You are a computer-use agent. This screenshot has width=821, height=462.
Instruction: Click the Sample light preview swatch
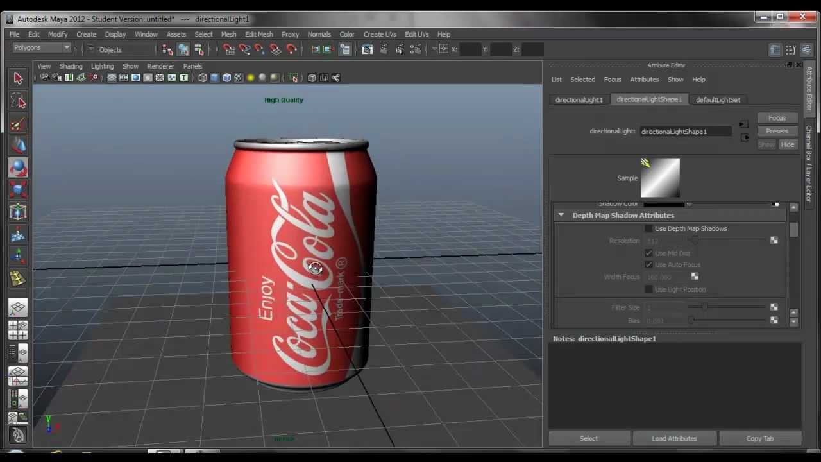pos(660,178)
